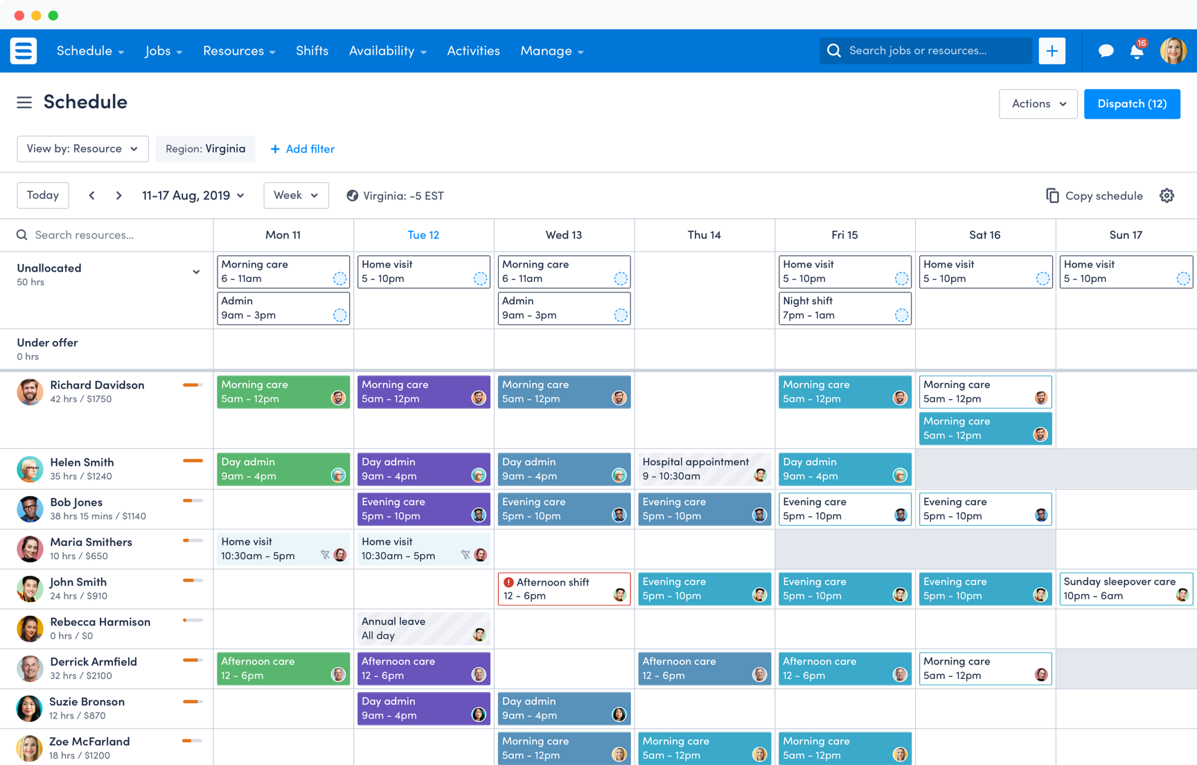Select Tuesday unallocated Home visit circle
Viewport: 1197px width, 765px height.
(x=480, y=279)
